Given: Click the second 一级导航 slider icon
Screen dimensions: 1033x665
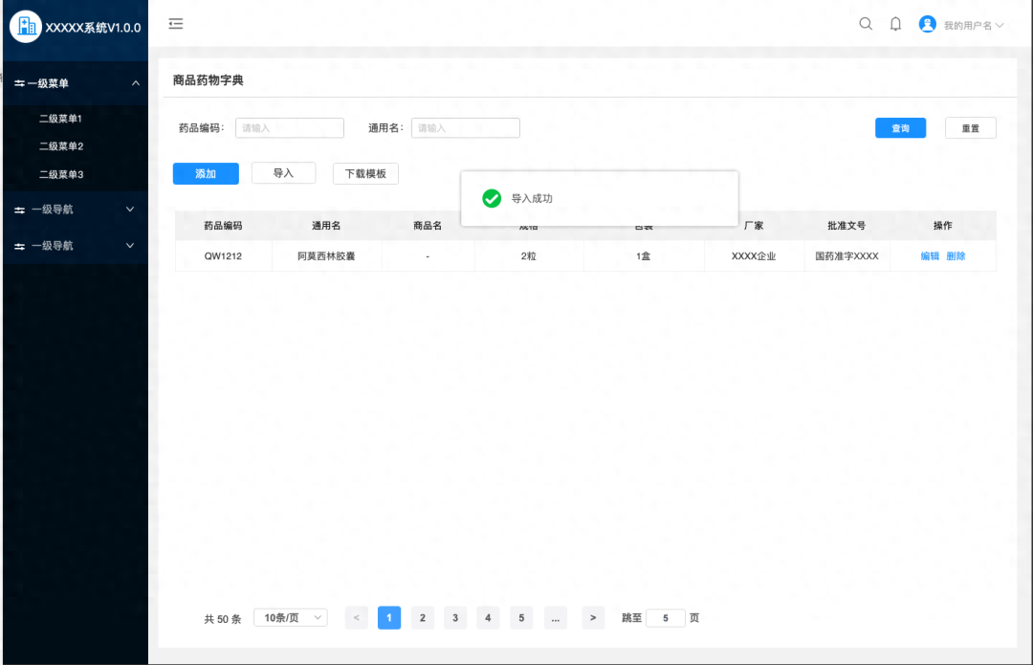Looking at the screenshot, I should pyautogui.click(x=20, y=246).
